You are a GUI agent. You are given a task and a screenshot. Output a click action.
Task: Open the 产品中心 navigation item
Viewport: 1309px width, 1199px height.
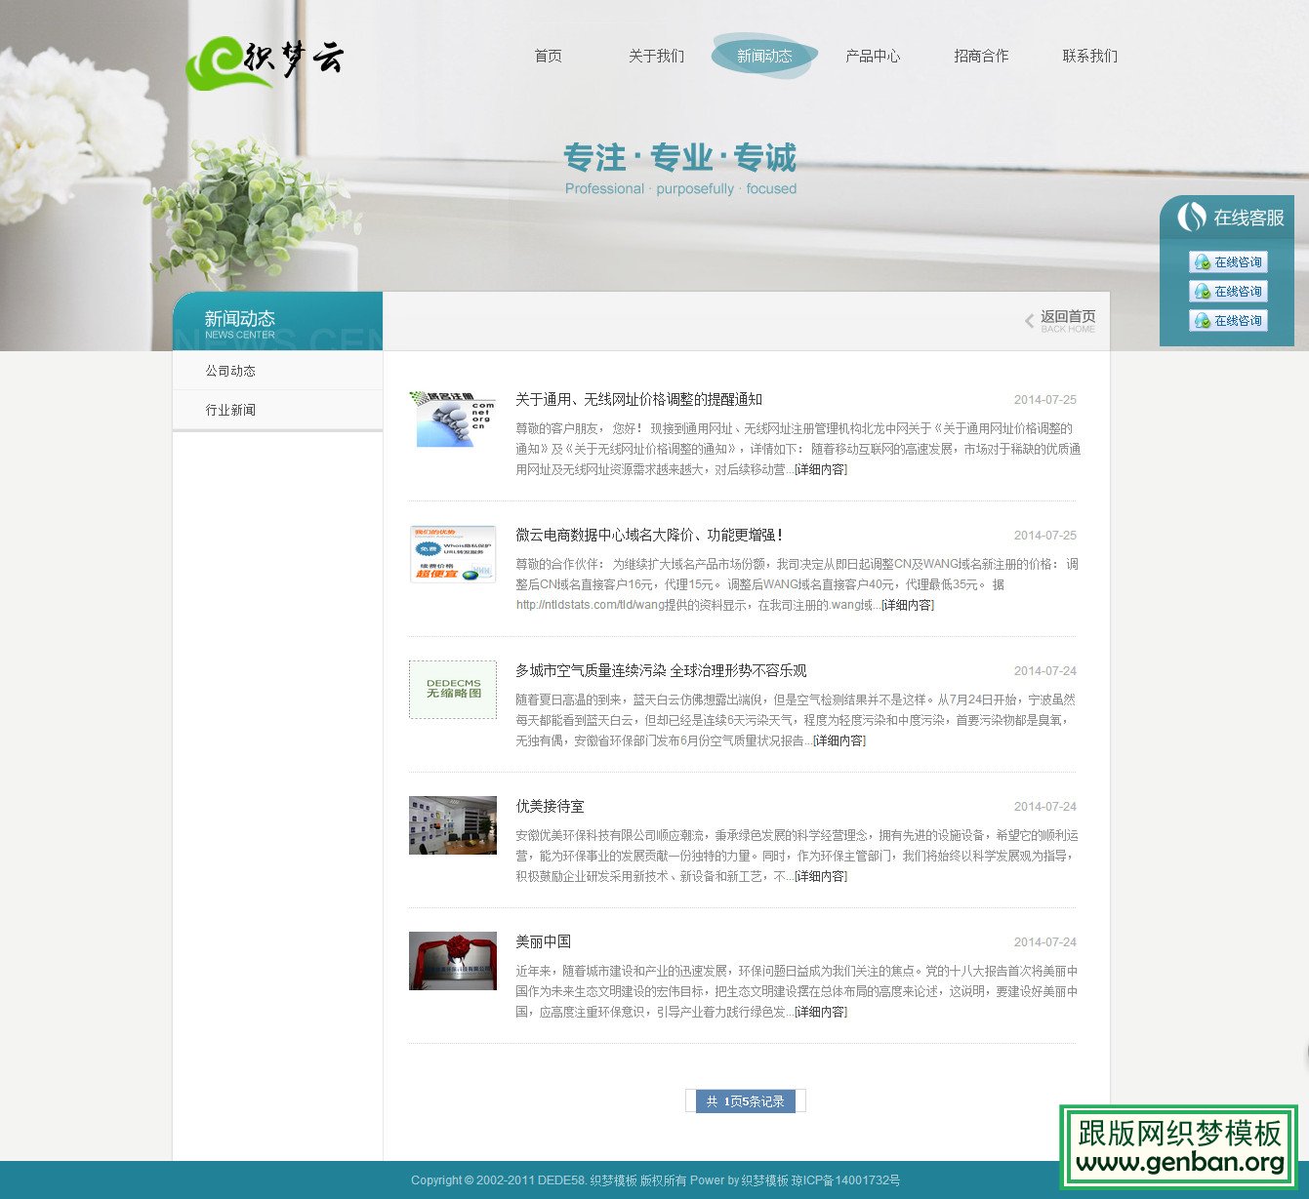click(872, 56)
